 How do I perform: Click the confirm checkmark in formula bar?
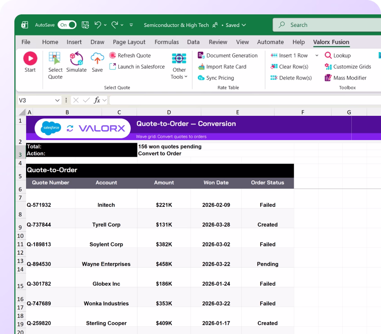(x=86, y=100)
